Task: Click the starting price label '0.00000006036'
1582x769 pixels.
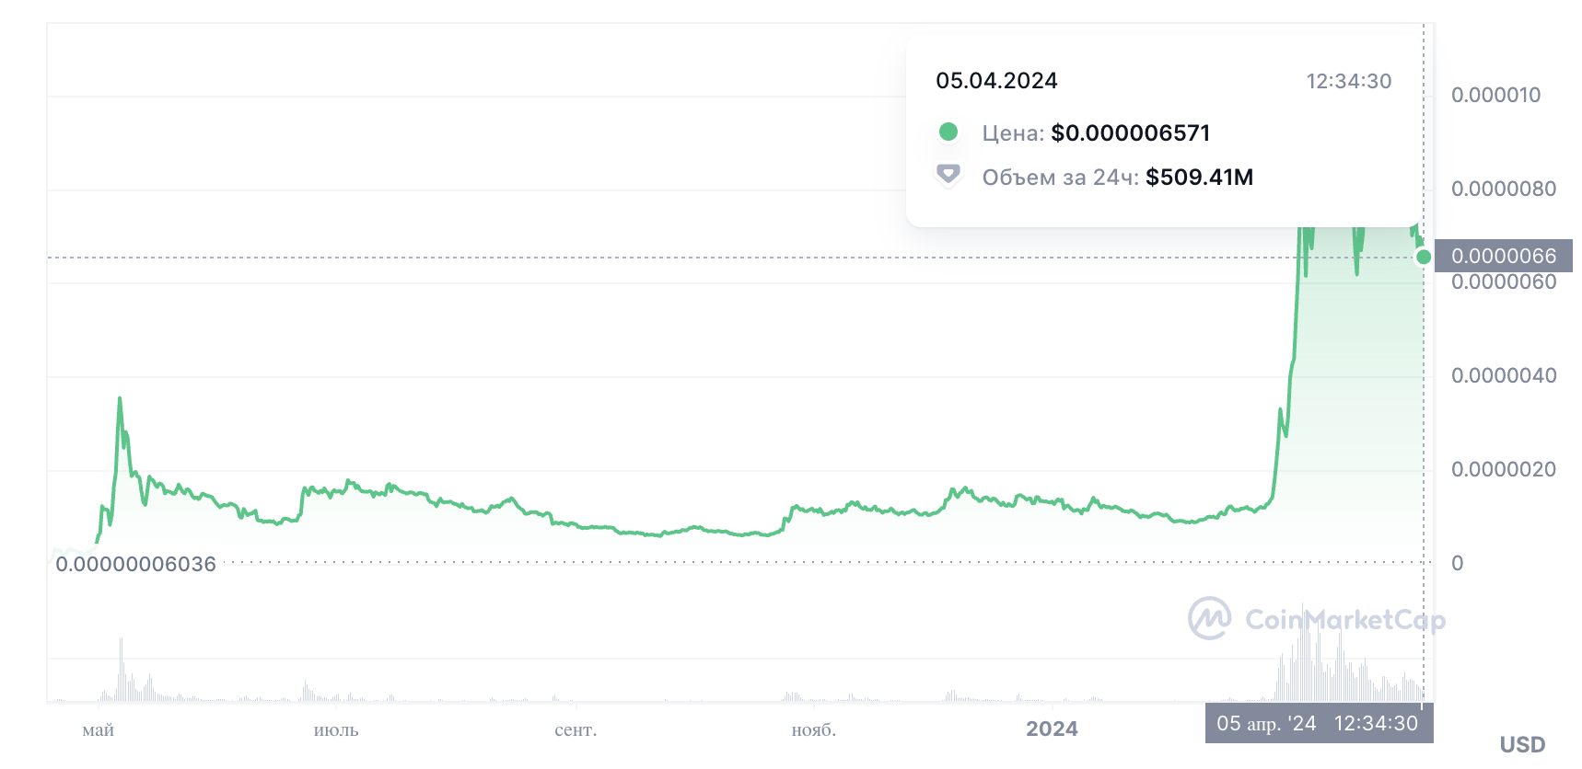Action: click(135, 564)
